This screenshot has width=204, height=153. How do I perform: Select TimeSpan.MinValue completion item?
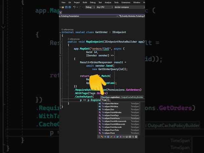click(119, 106)
